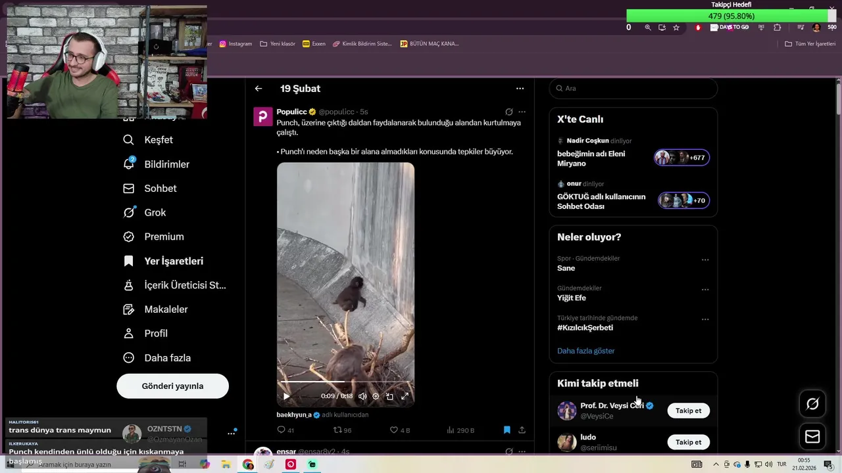Click the Grok icon on Populicc post
842x473 pixels.
tap(508, 112)
